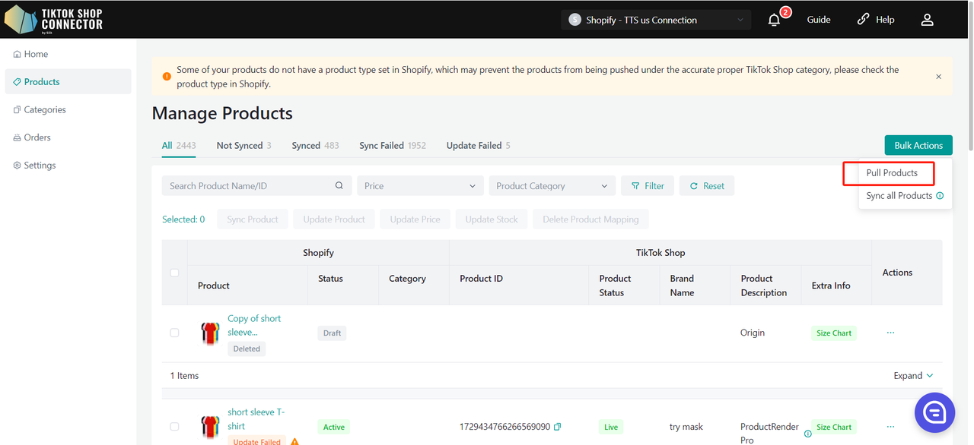The height and width of the screenshot is (445, 974).
Task: Click the search magnifier icon
Action: pyautogui.click(x=339, y=186)
